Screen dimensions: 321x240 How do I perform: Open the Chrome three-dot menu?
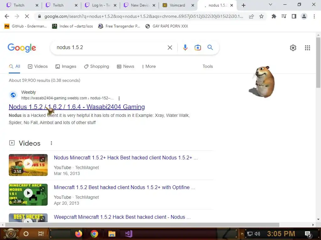click(314, 16)
